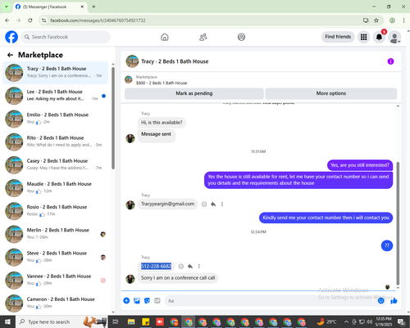Image resolution: width=410 pixels, height=328 pixels.
Task: Open Rito - 2 Beds 1 Bath House chat
Action: (56, 142)
